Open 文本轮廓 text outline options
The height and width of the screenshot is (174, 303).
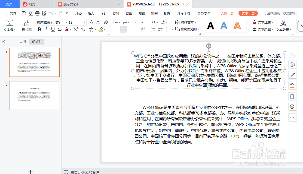tap(263, 30)
